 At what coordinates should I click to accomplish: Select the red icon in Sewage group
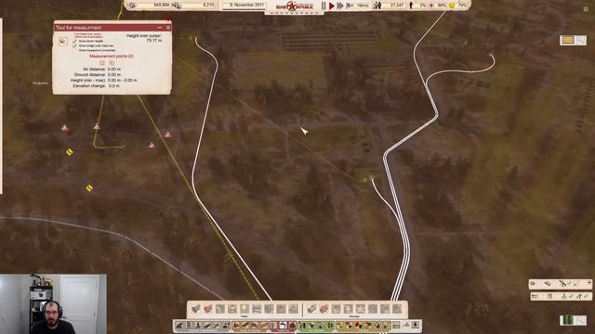[x=324, y=309]
